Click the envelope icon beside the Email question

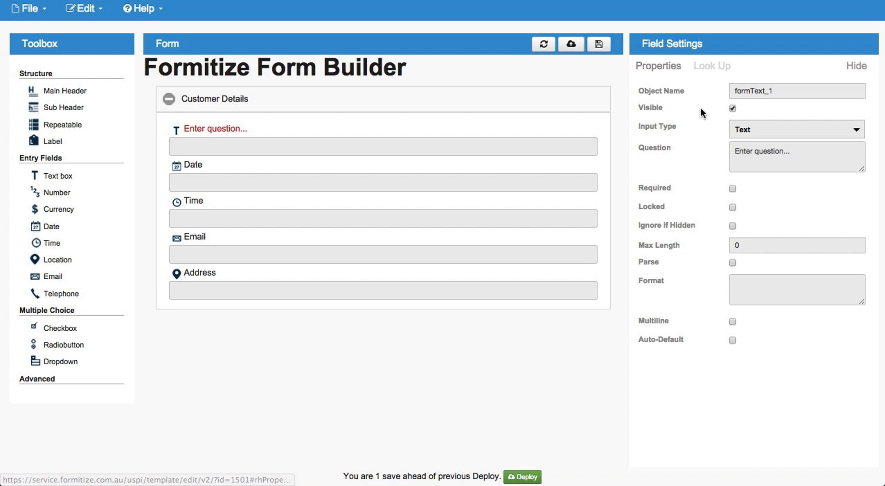(x=177, y=238)
